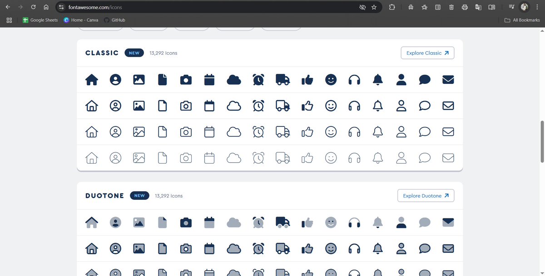View site information icon in address bar
This screenshot has width=545, height=276.
pyautogui.click(x=61, y=7)
